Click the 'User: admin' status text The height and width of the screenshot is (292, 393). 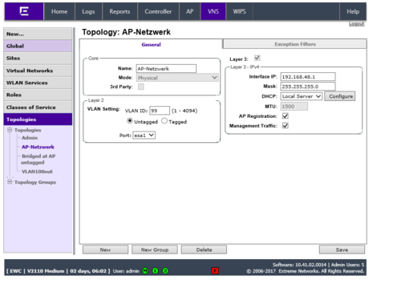126,271
